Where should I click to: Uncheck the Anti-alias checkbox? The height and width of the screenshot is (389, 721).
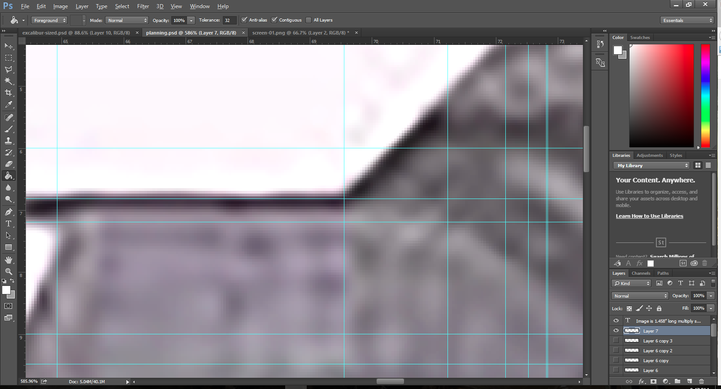(x=244, y=20)
